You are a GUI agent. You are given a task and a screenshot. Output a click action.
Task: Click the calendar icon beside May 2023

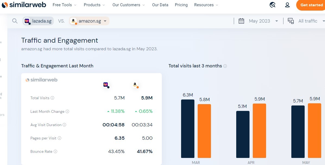click(x=241, y=21)
